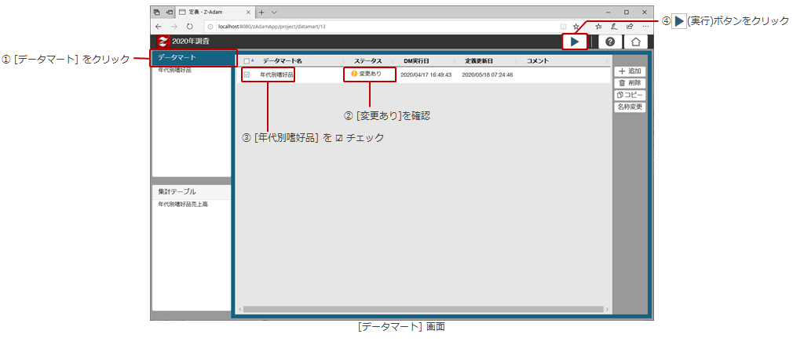Click the browser forward arrow
Image resolution: width=804 pixels, height=345 pixels.
[174, 26]
